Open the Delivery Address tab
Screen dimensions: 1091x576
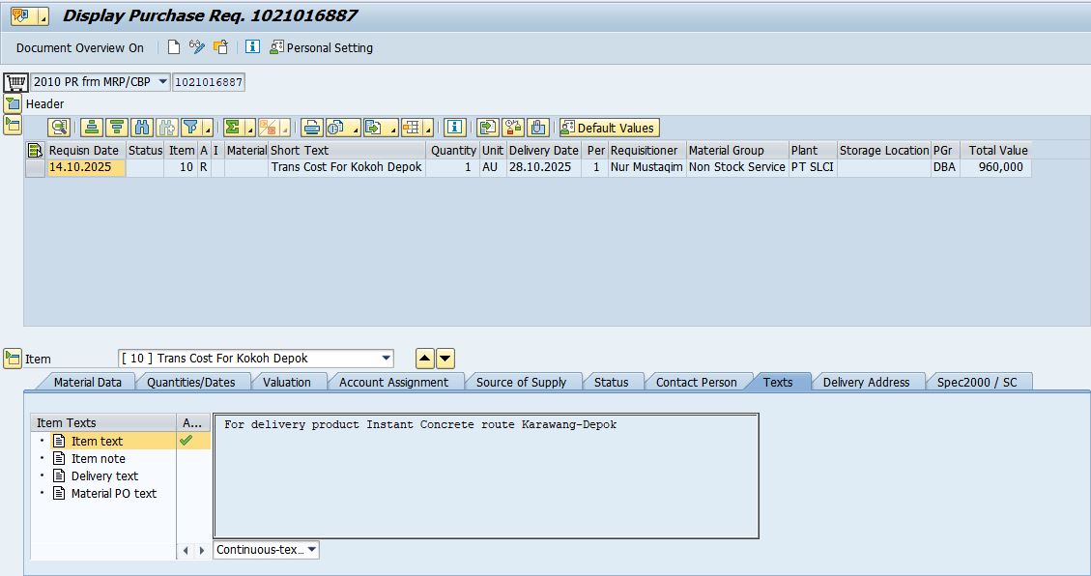pyautogui.click(x=866, y=382)
